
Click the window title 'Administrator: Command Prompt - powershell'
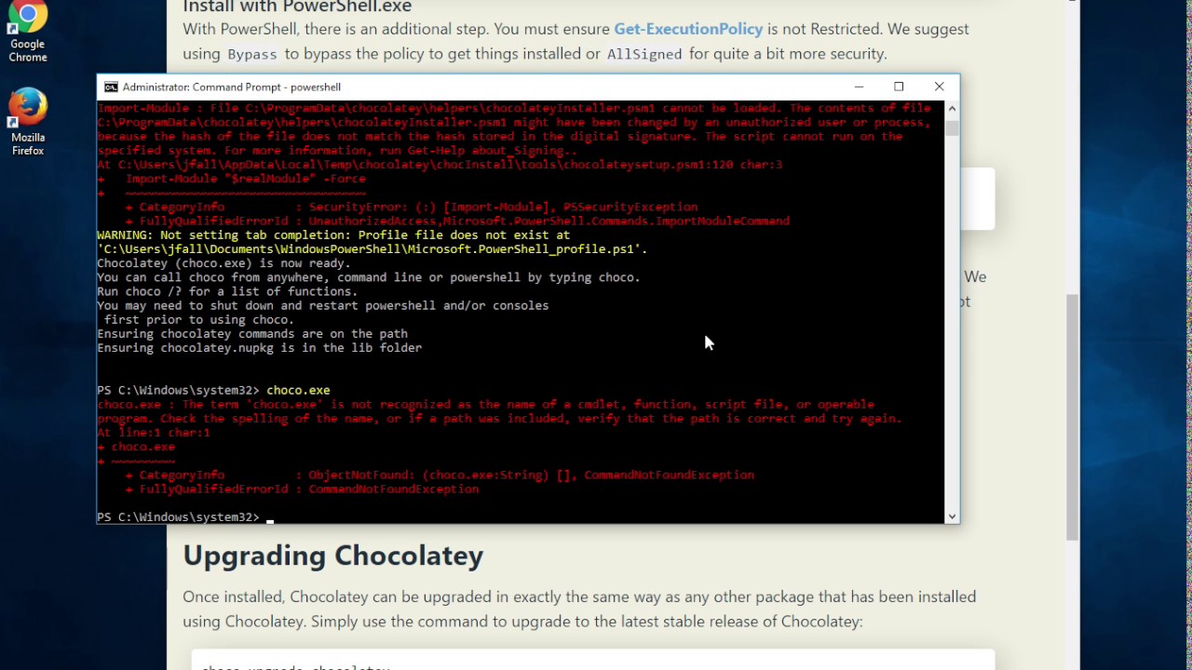(x=232, y=87)
